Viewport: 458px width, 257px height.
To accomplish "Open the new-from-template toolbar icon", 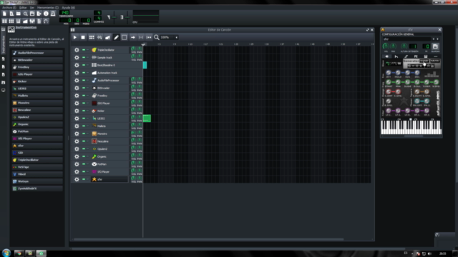I will click(11, 14).
